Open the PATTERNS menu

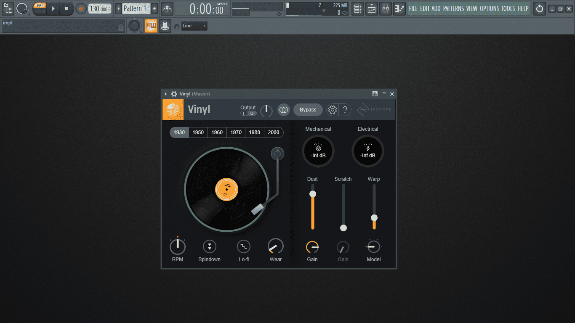454,8
